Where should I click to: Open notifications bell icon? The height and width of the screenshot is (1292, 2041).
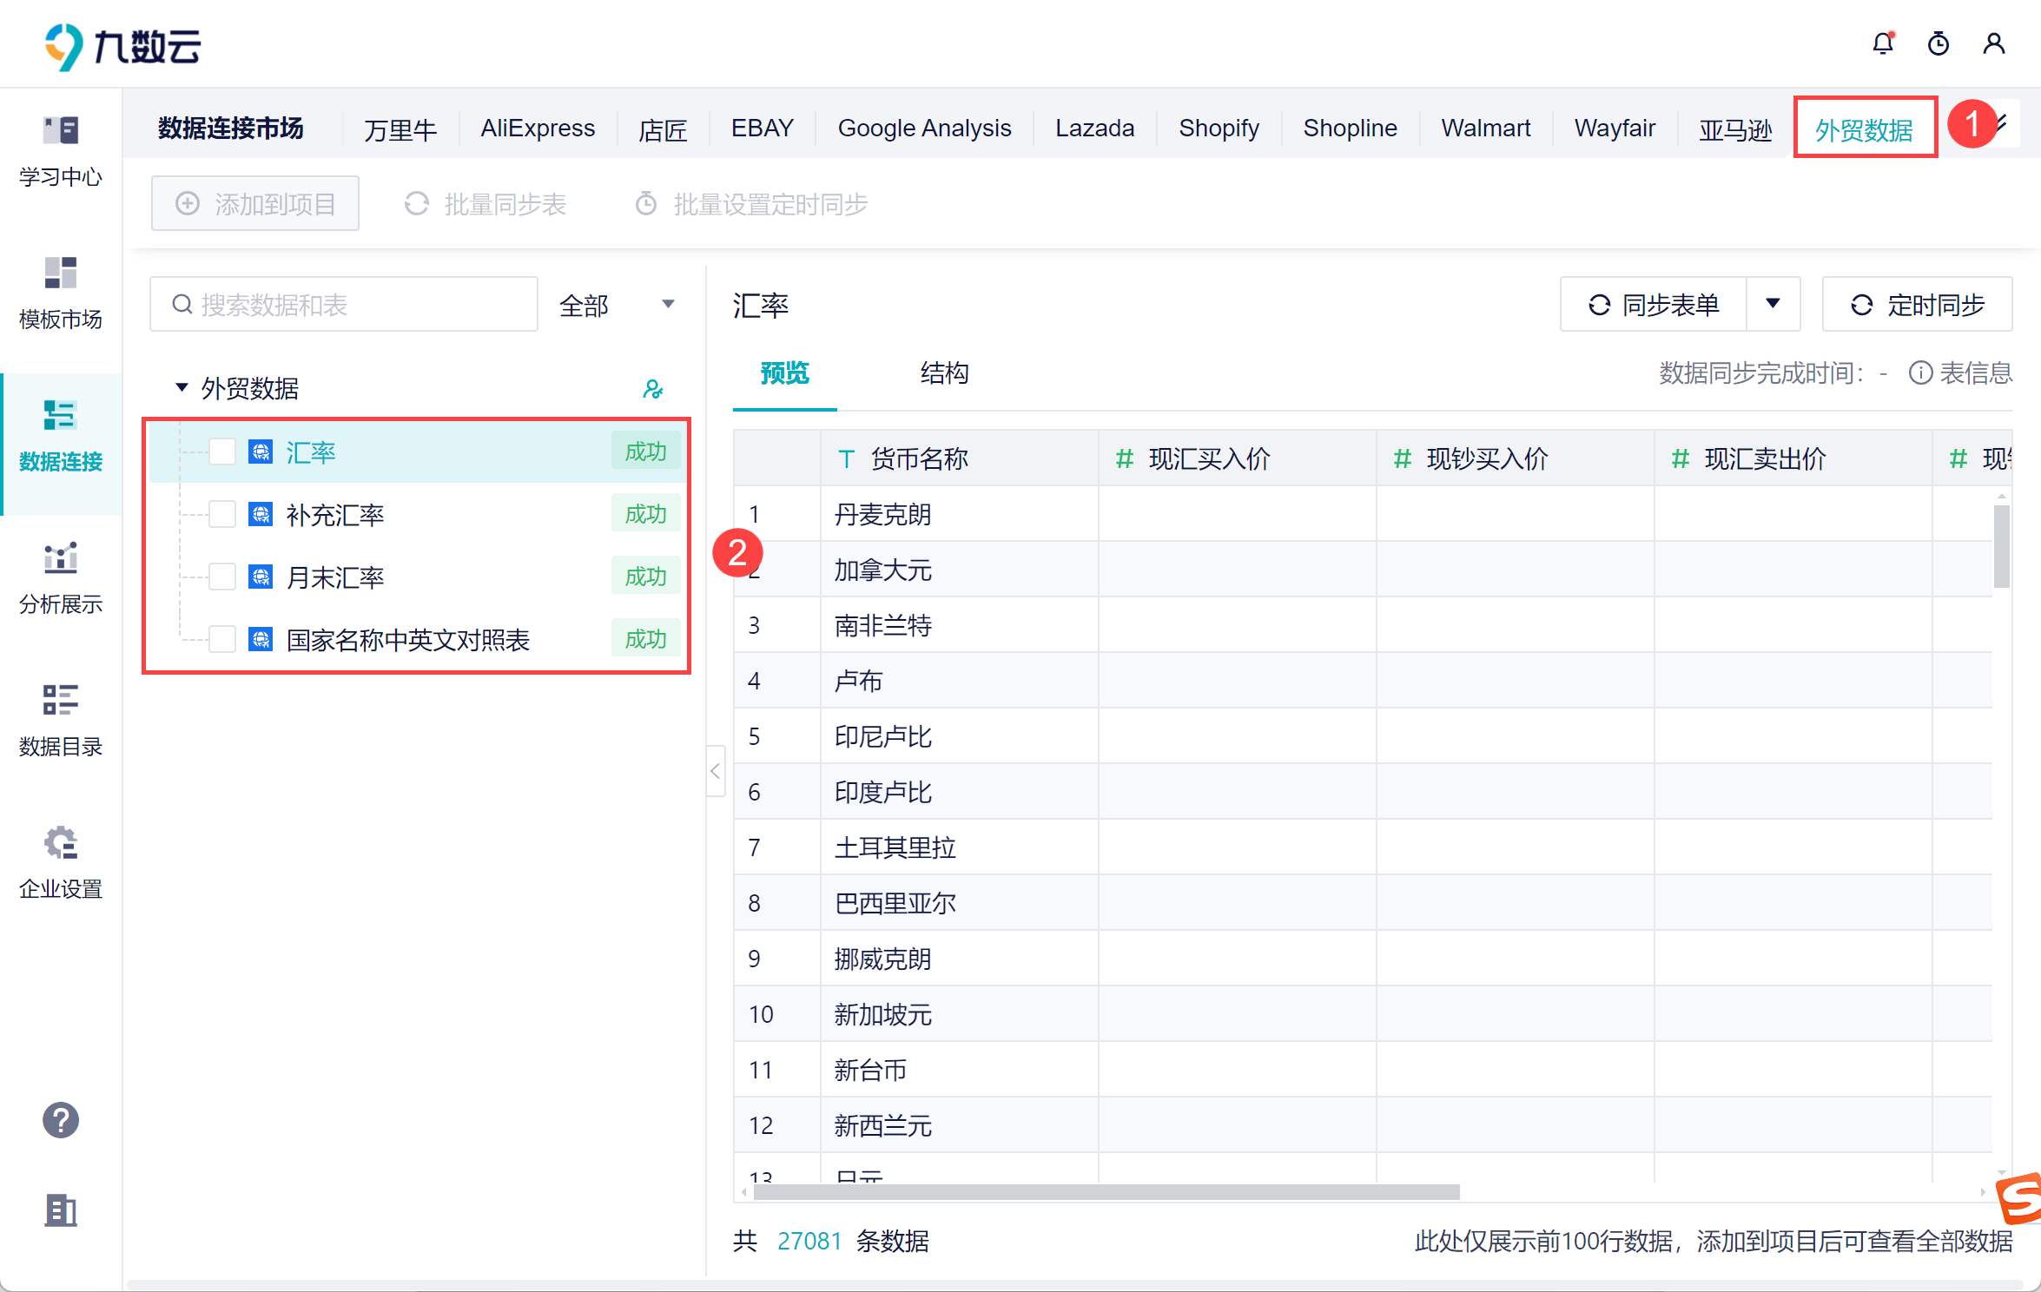1882,43
